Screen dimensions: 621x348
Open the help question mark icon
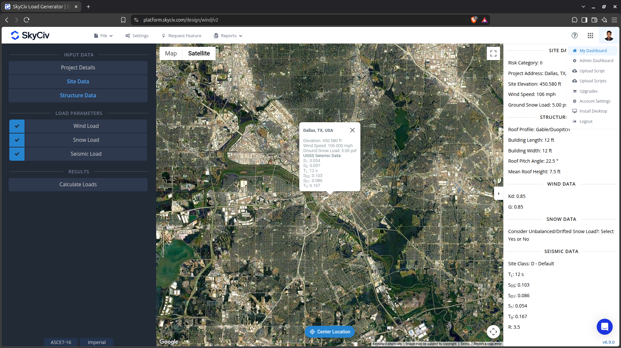(x=574, y=36)
